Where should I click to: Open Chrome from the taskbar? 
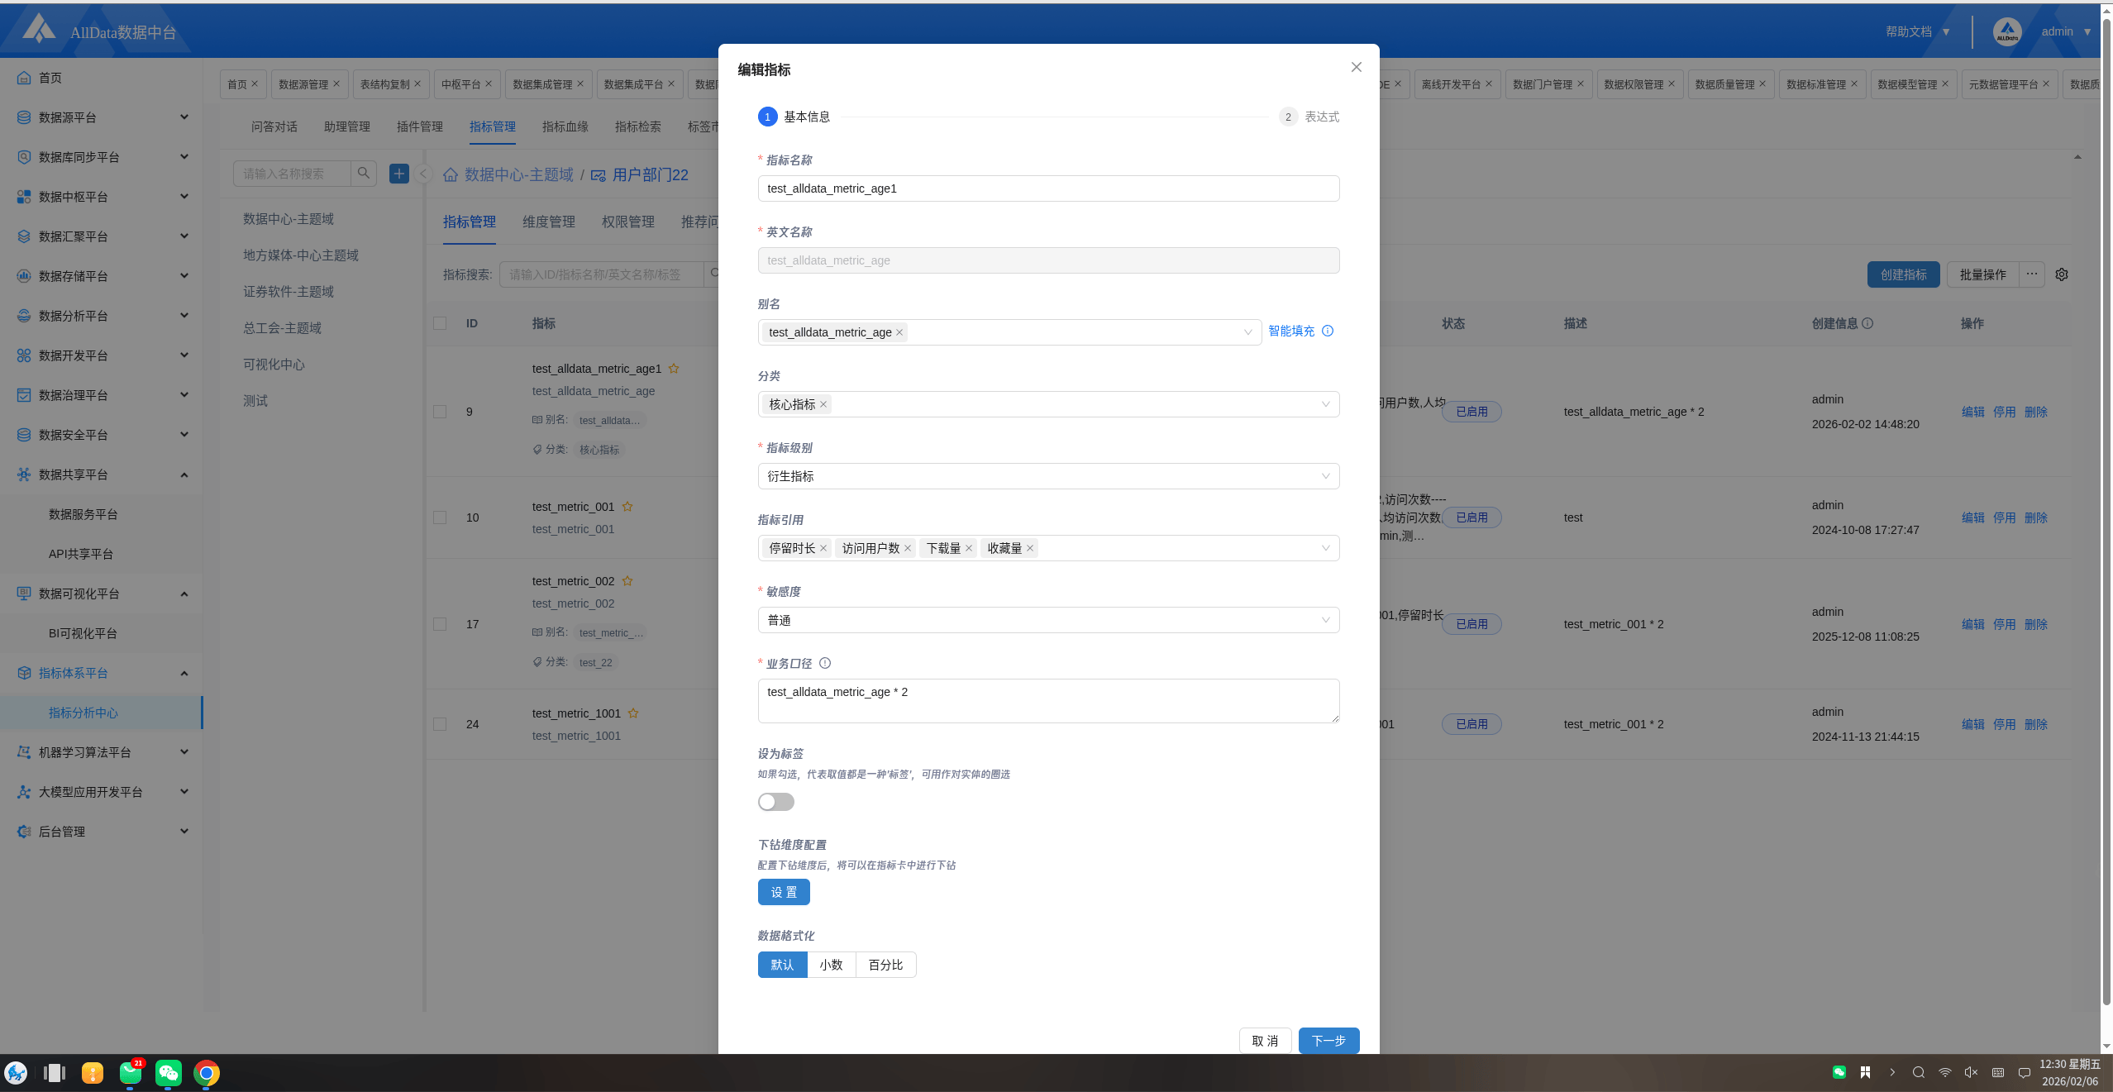pyautogui.click(x=207, y=1073)
